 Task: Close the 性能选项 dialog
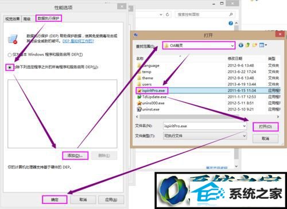coord(122,7)
